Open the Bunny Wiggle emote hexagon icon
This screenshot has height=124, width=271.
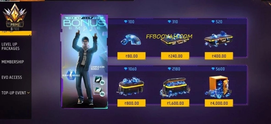point(71,75)
